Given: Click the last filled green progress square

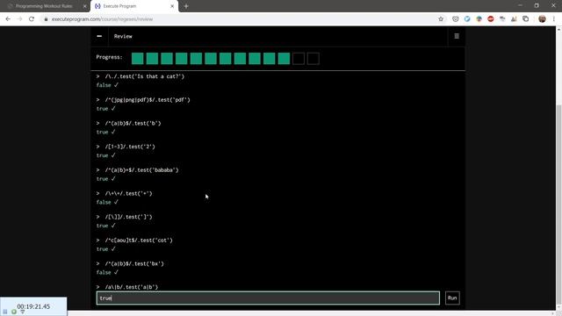Looking at the screenshot, I should point(284,59).
